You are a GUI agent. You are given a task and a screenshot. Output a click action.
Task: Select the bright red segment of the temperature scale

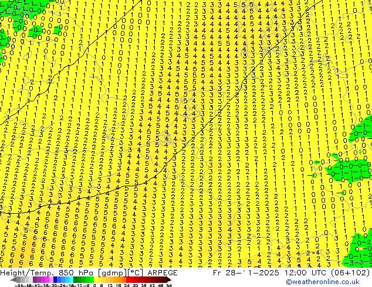pyautogui.click(x=130, y=280)
